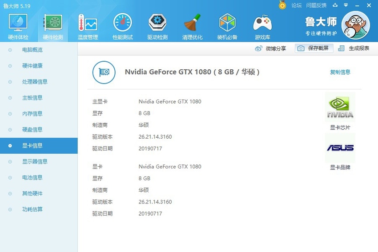The height and width of the screenshot is (252, 378).
Task: Click the first 显存 value 8 GB
Action: tap(145, 113)
